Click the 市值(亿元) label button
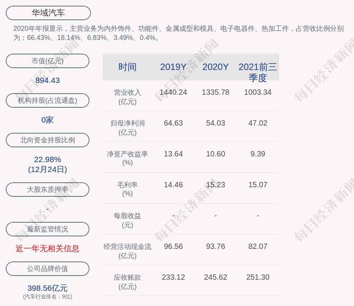Viewport: 354px width, 306px height. [48, 61]
